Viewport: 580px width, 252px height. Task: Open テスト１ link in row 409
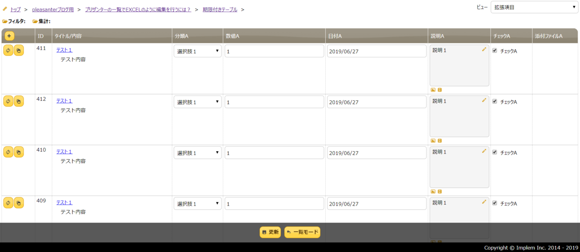[64, 202]
